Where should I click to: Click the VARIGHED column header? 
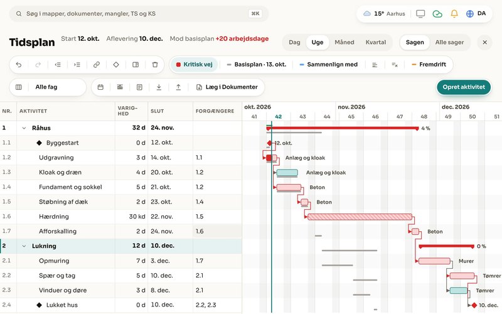coord(131,111)
